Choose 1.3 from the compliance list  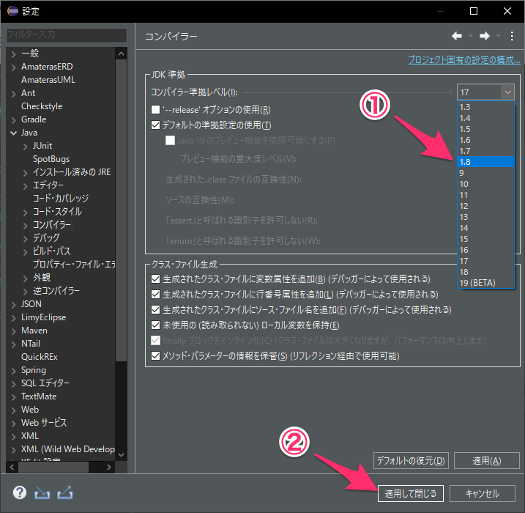tap(485, 107)
